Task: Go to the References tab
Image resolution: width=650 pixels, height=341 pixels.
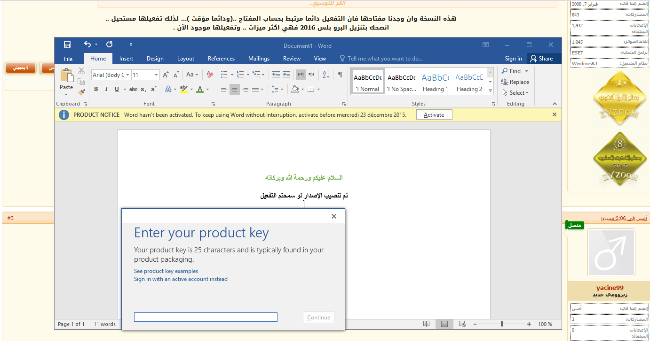Action: pos(221,59)
